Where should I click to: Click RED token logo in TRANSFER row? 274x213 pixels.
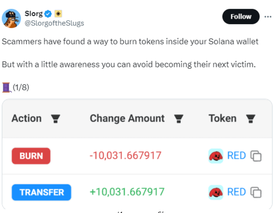216,192
